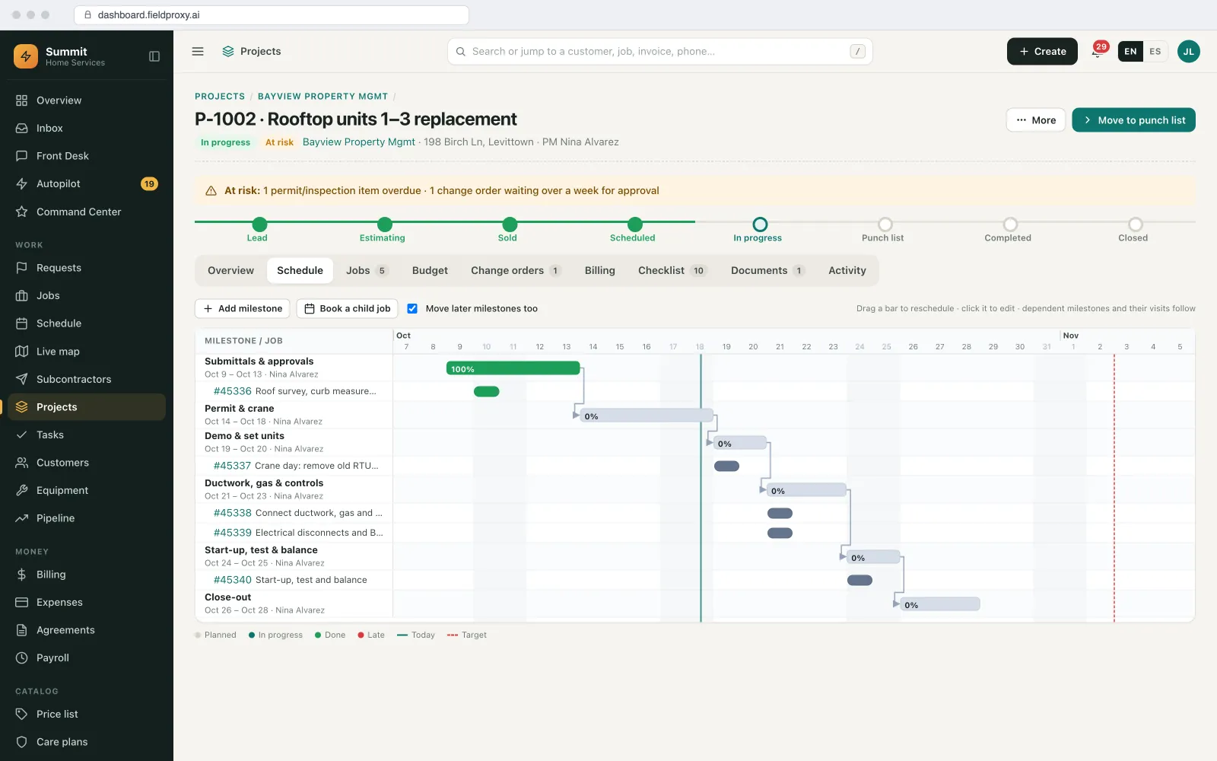
Task: Open job #45336 Roof survey row
Action: coord(294,391)
